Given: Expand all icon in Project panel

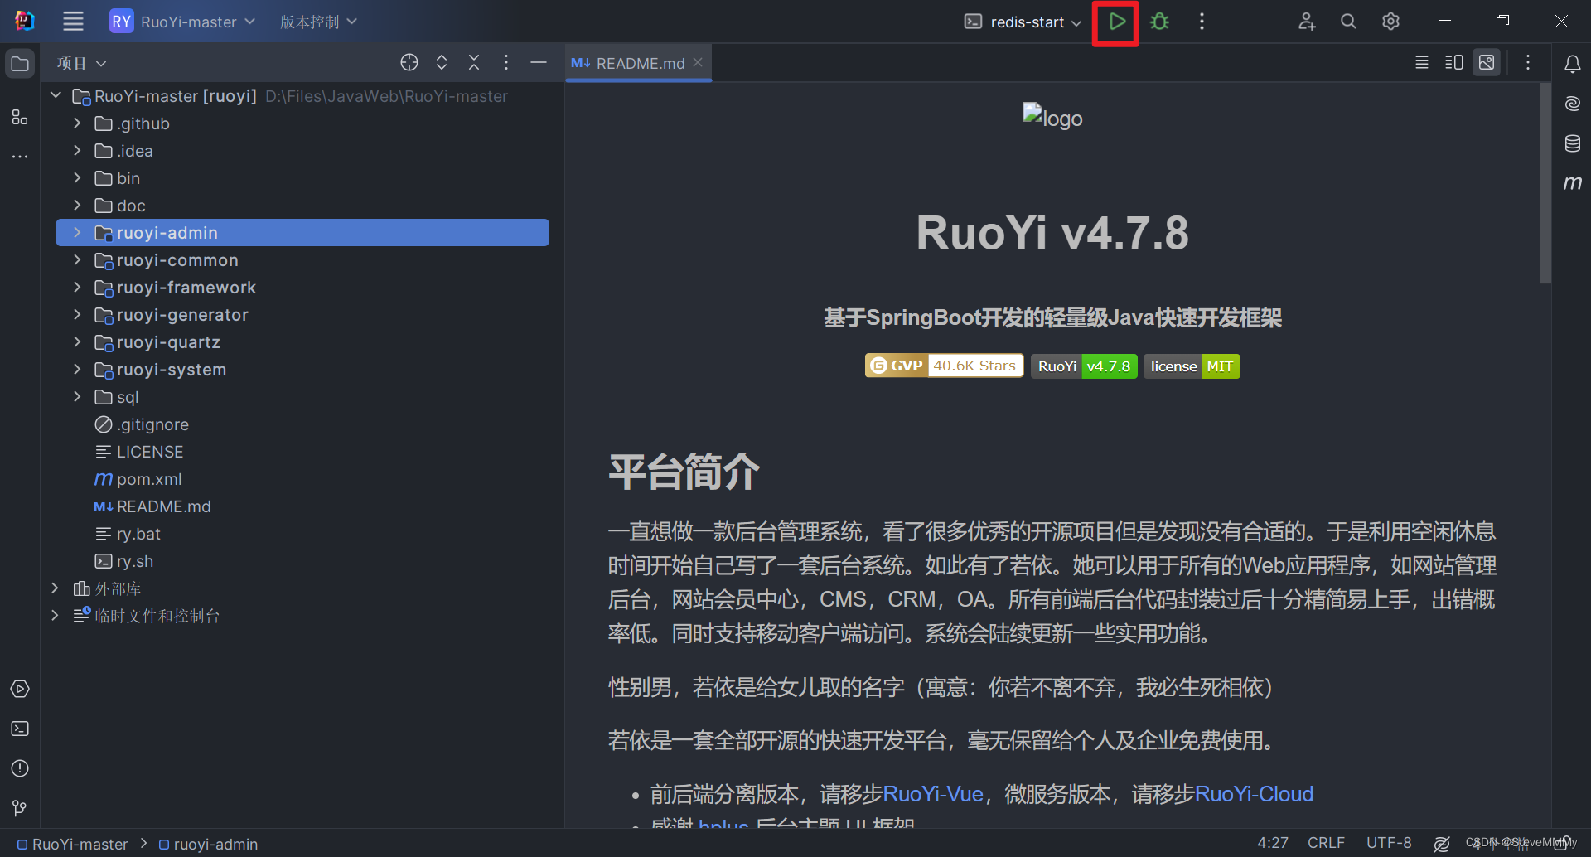Looking at the screenshot, I should coord(442,63).
